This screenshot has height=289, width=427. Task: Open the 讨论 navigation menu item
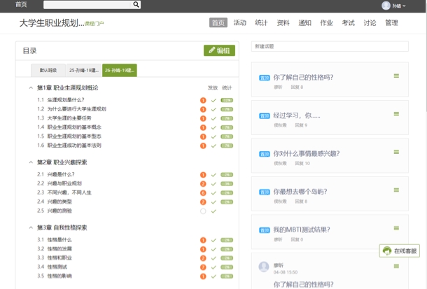(x=370, y=23)
